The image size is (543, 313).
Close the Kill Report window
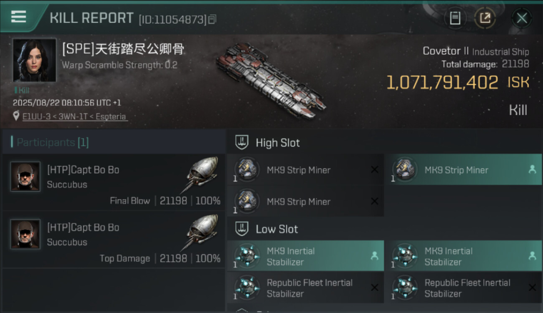[x=522, y=18]
